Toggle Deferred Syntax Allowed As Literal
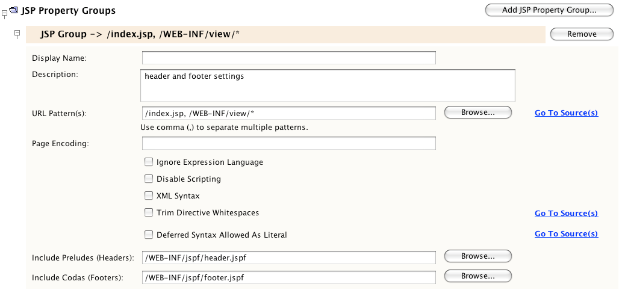 pos(149,235)
